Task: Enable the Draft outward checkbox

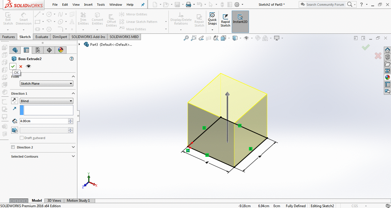Action: pos(22,138)
